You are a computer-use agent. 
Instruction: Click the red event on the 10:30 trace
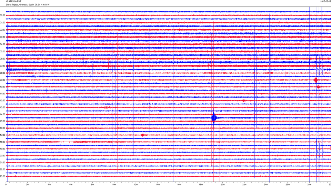pos(318,87)
